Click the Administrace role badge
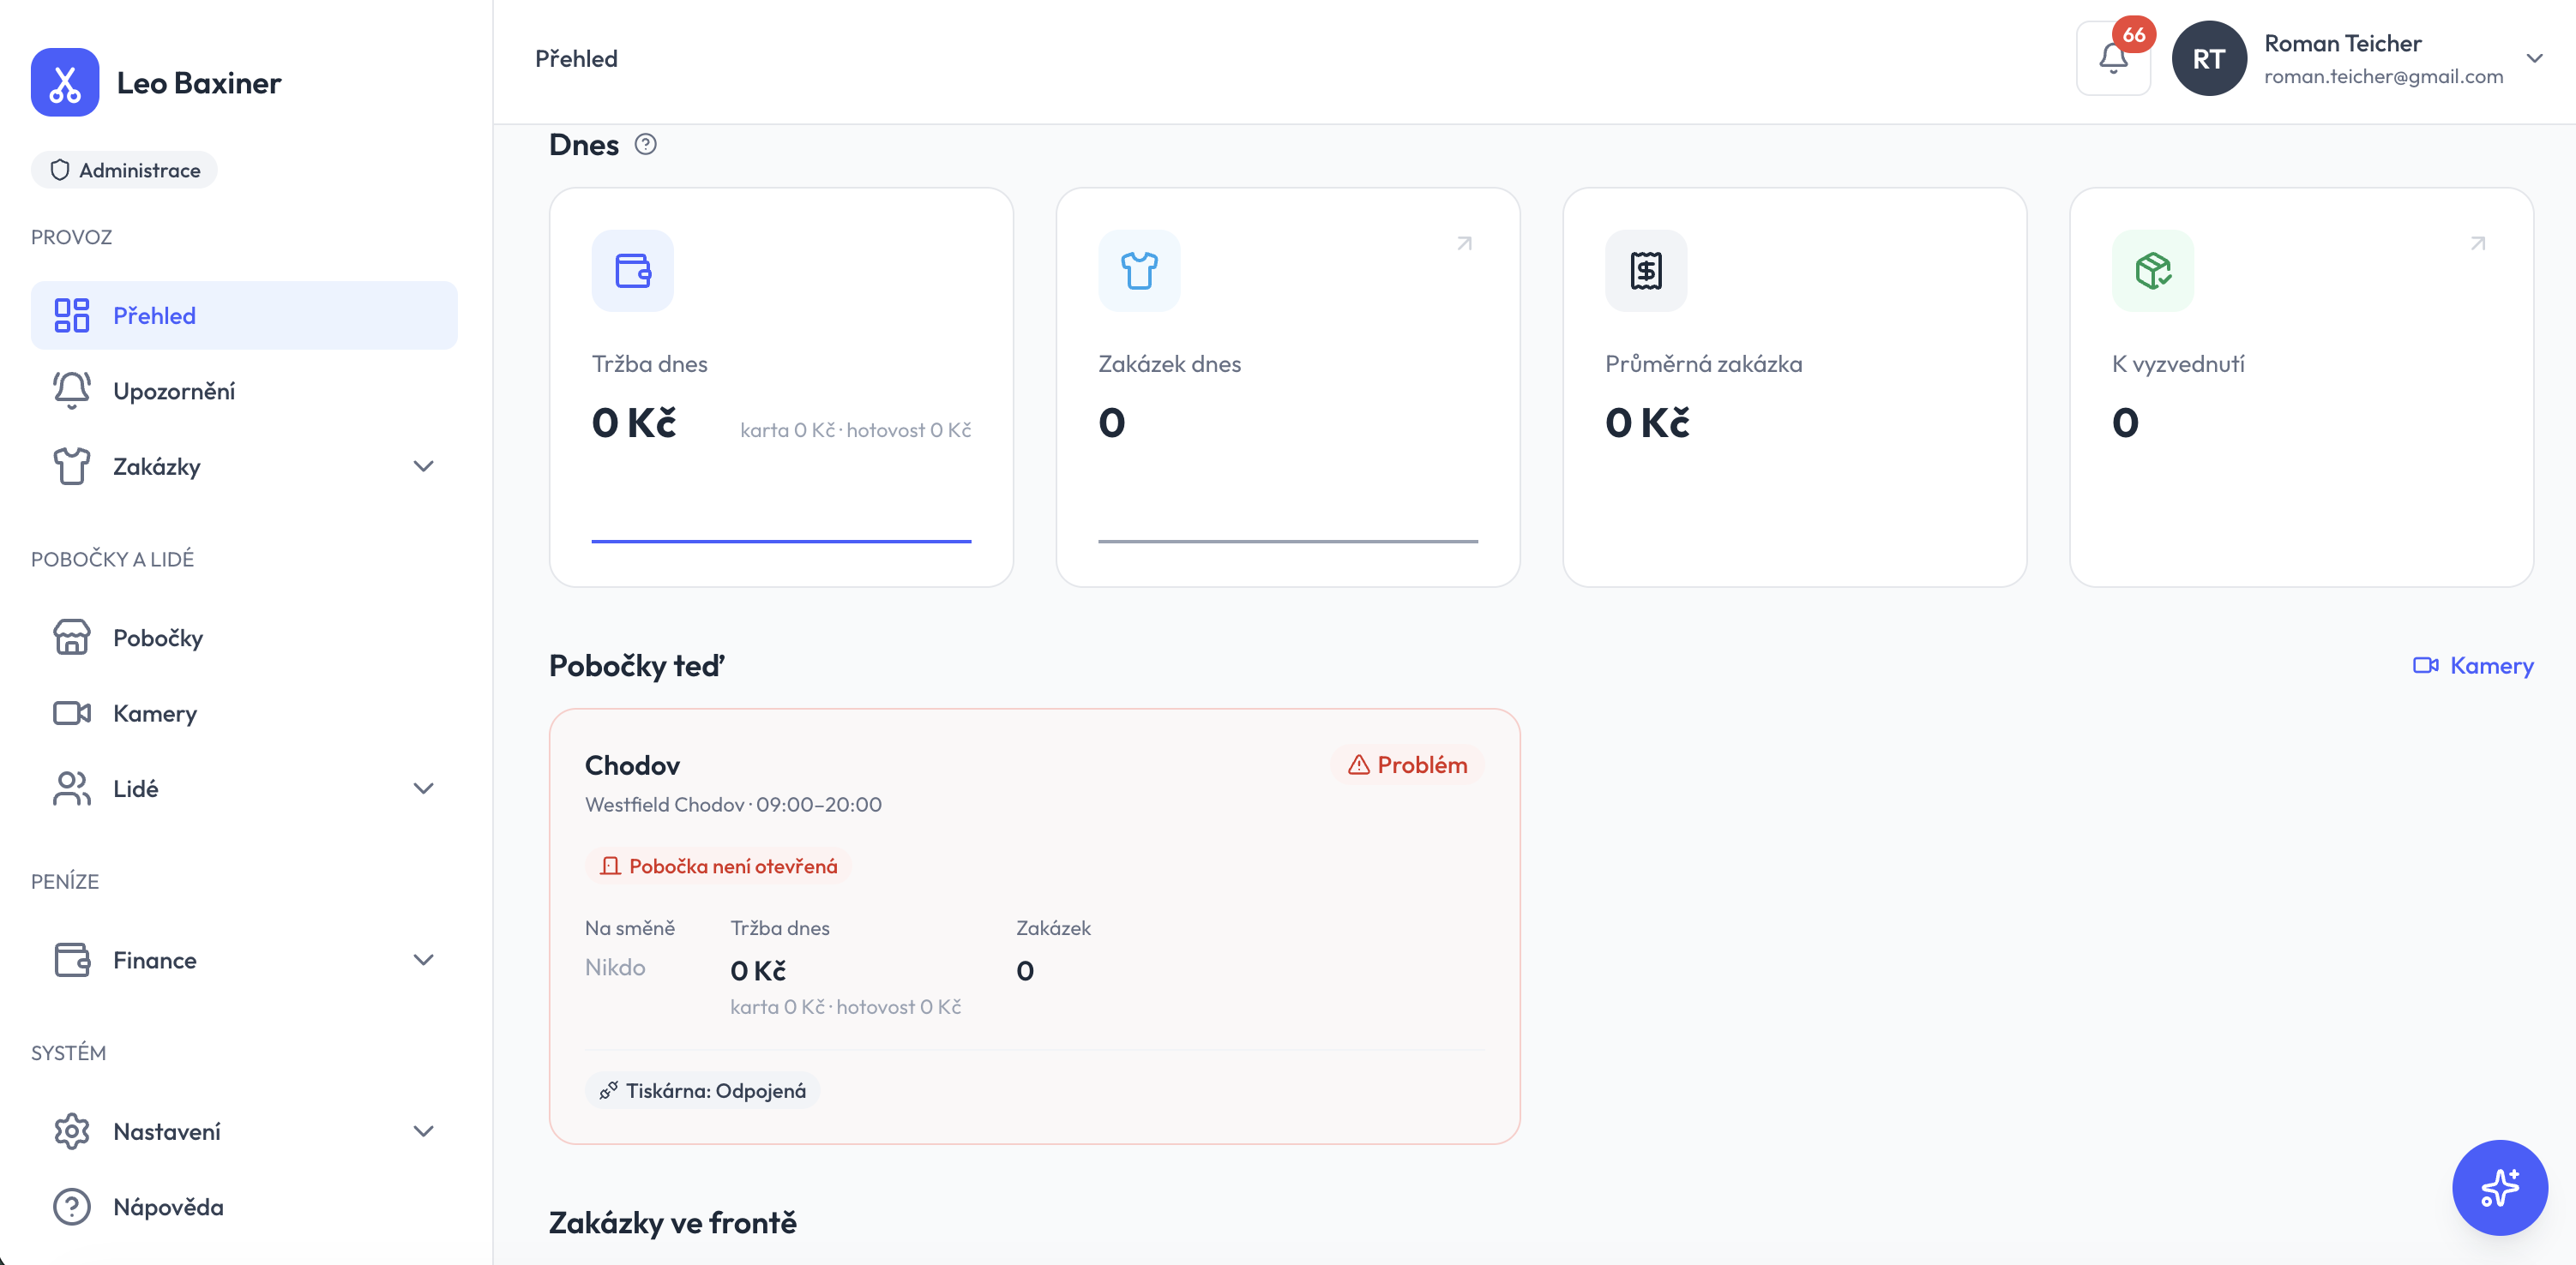2576x1265 pixels. pyautogui.click(x=124, y=170)
